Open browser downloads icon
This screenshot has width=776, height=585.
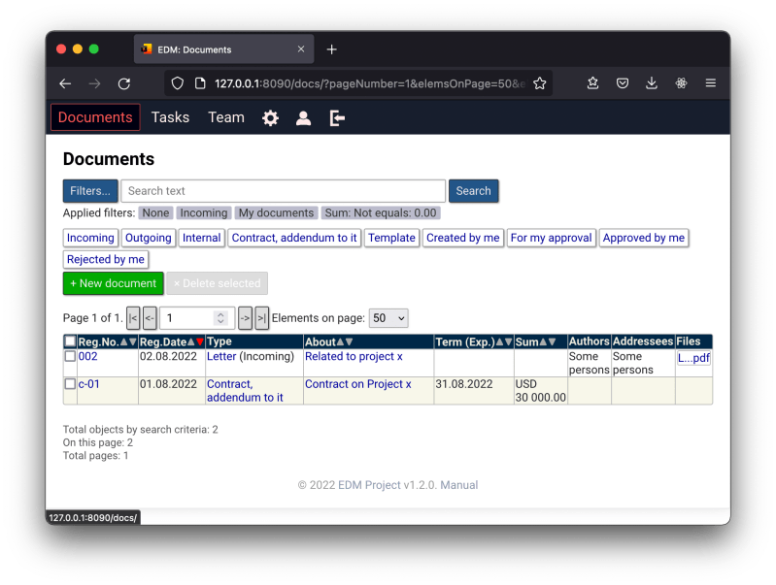coord(652,83)
